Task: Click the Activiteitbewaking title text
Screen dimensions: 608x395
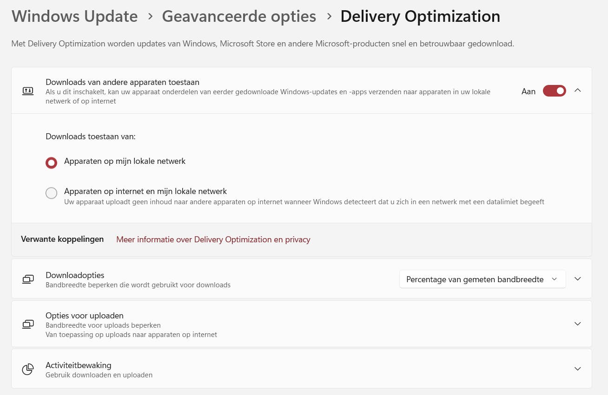Action: 78,365
